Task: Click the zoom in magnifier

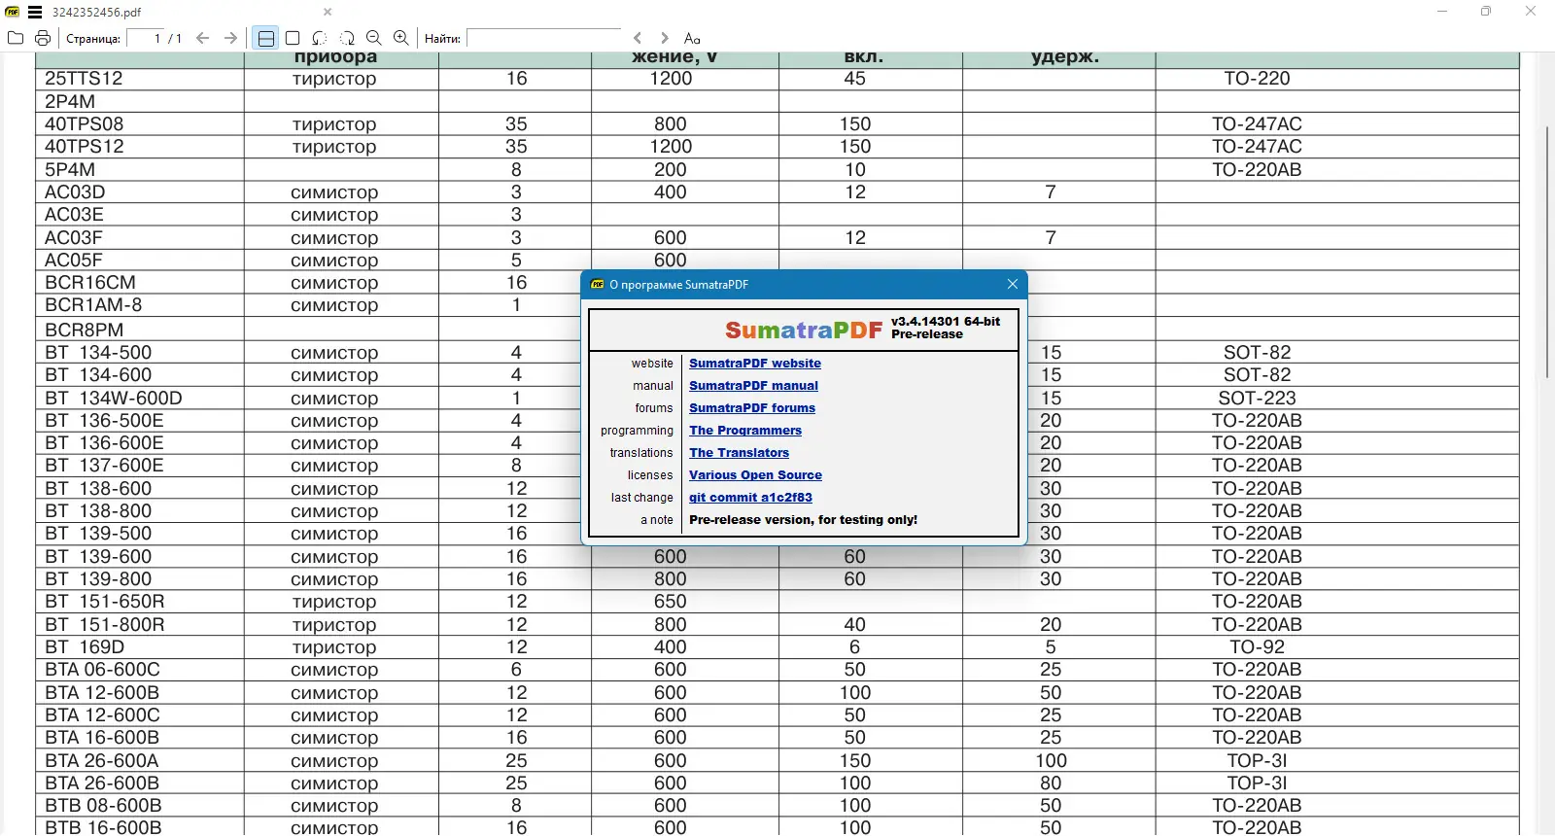Action: pos(401,38)
